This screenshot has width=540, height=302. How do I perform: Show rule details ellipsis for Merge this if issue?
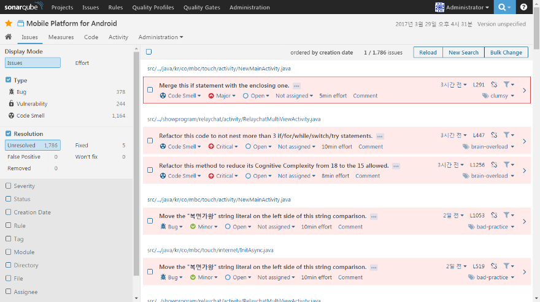[296, 86]
